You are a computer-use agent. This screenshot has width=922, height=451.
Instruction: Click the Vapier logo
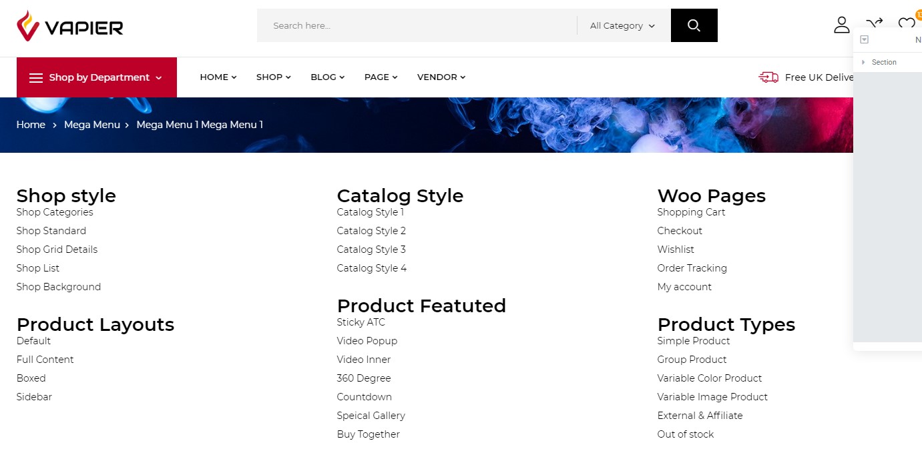[x=70, y=26]
